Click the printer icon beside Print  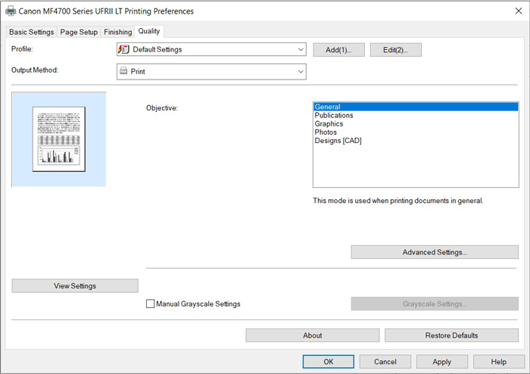click(x=123, y=71)
